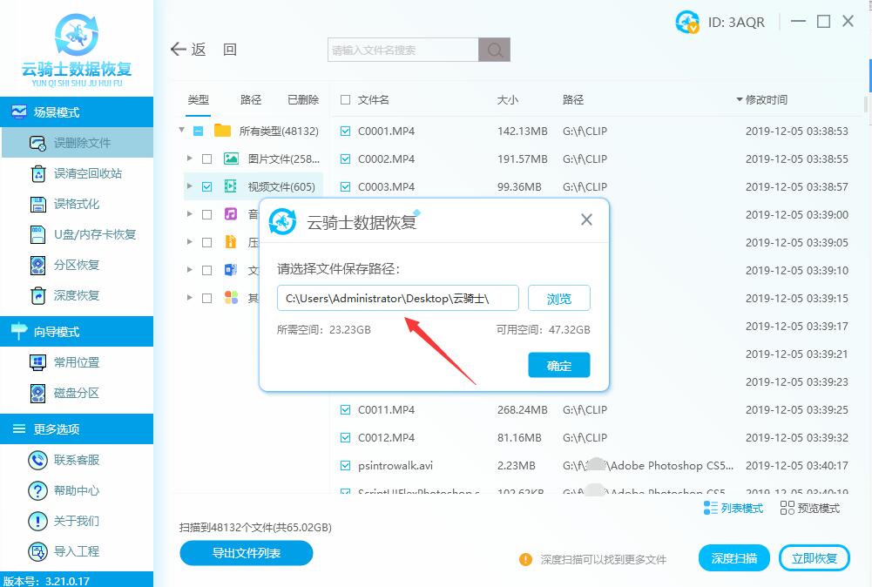Expand the compressed files tree node arrow

[x=190, y=242]
